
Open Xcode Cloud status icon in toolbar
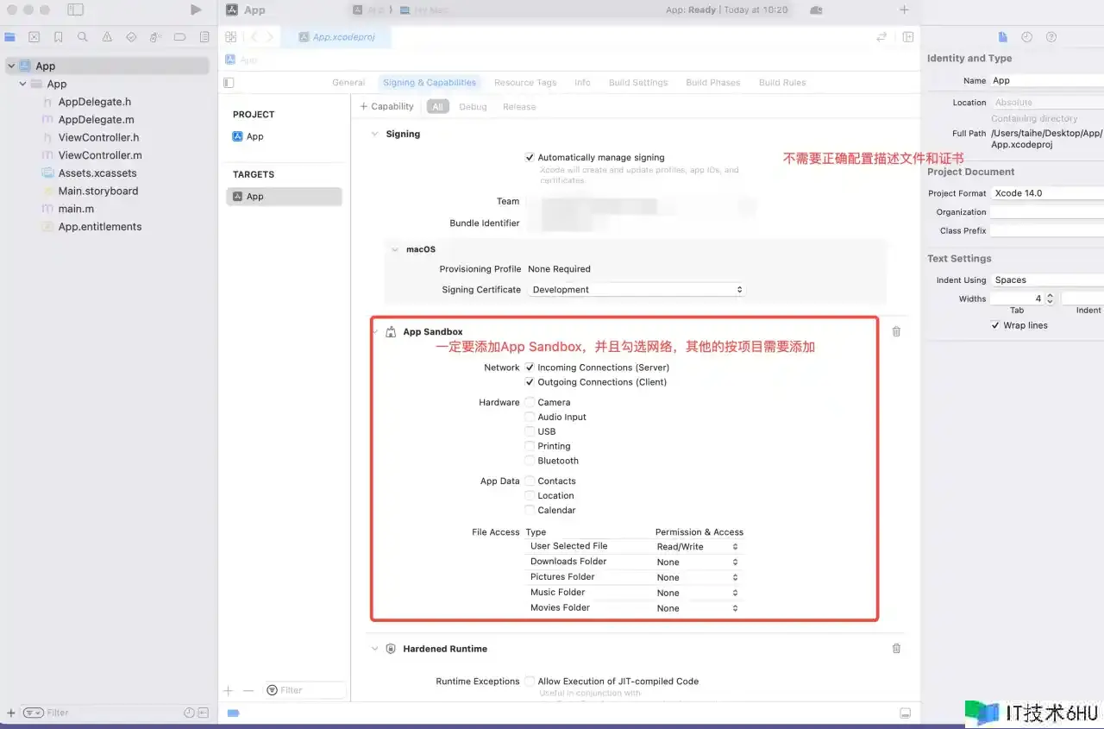(816, 9)
